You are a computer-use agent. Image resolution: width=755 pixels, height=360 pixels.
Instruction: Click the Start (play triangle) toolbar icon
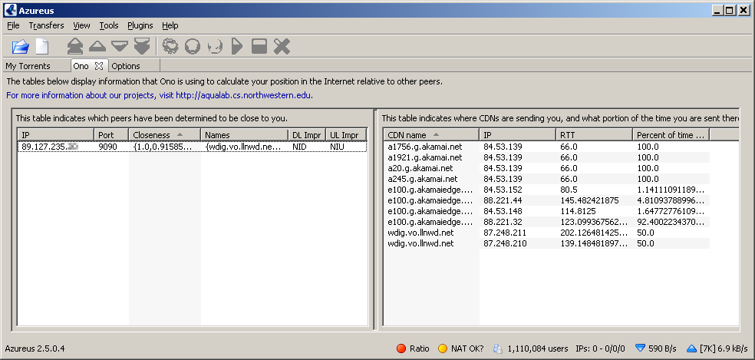(x=236, y=46)
